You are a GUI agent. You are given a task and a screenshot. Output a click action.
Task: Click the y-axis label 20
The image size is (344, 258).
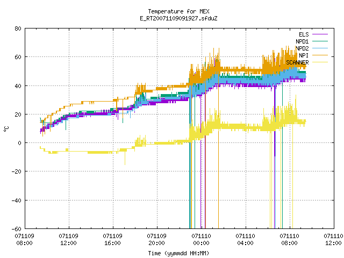point(18,114)
